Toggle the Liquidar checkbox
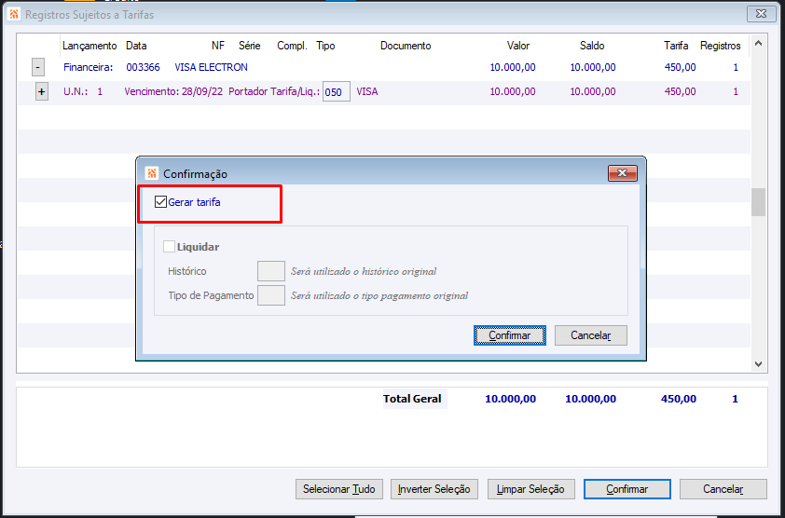Screen dimensions: 785x518 click(x=170, y=247)
